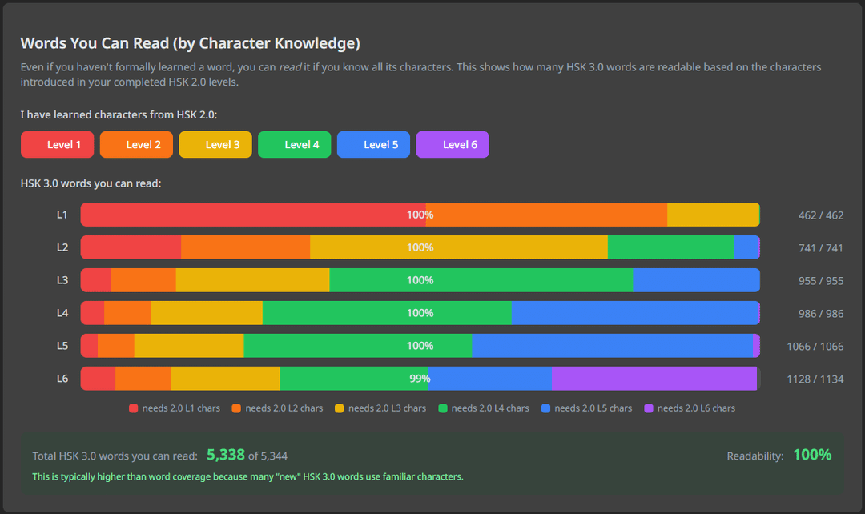Click the red legend dot for L1 chars
This screenshot has height=514, width=865.
tap(134, 408)
